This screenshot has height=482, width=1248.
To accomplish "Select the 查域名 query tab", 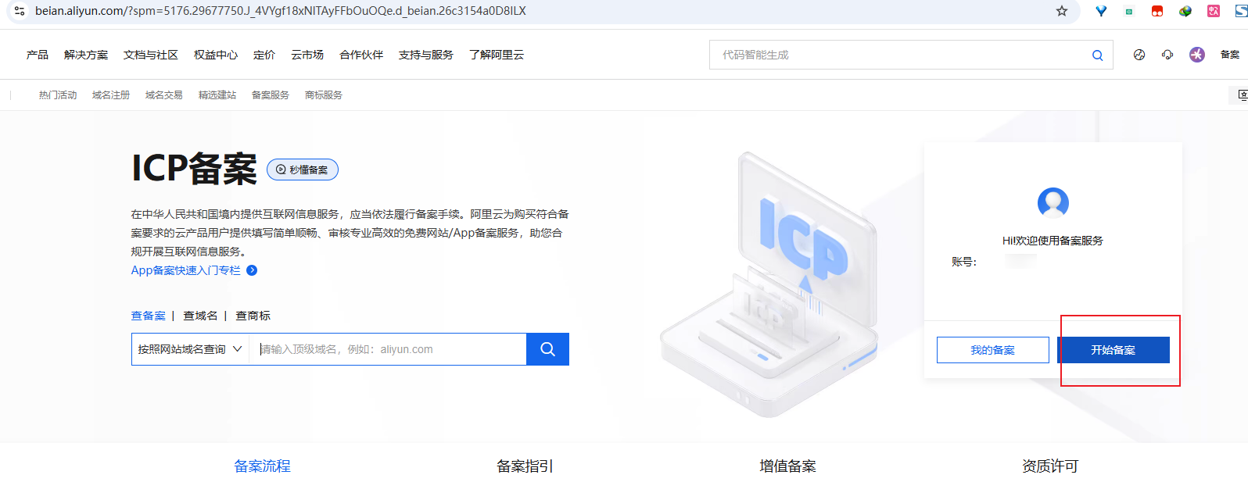I will click(x=200, y=316).
